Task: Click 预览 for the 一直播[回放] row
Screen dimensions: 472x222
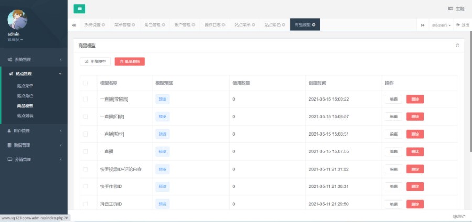Action: pos(163,116)
